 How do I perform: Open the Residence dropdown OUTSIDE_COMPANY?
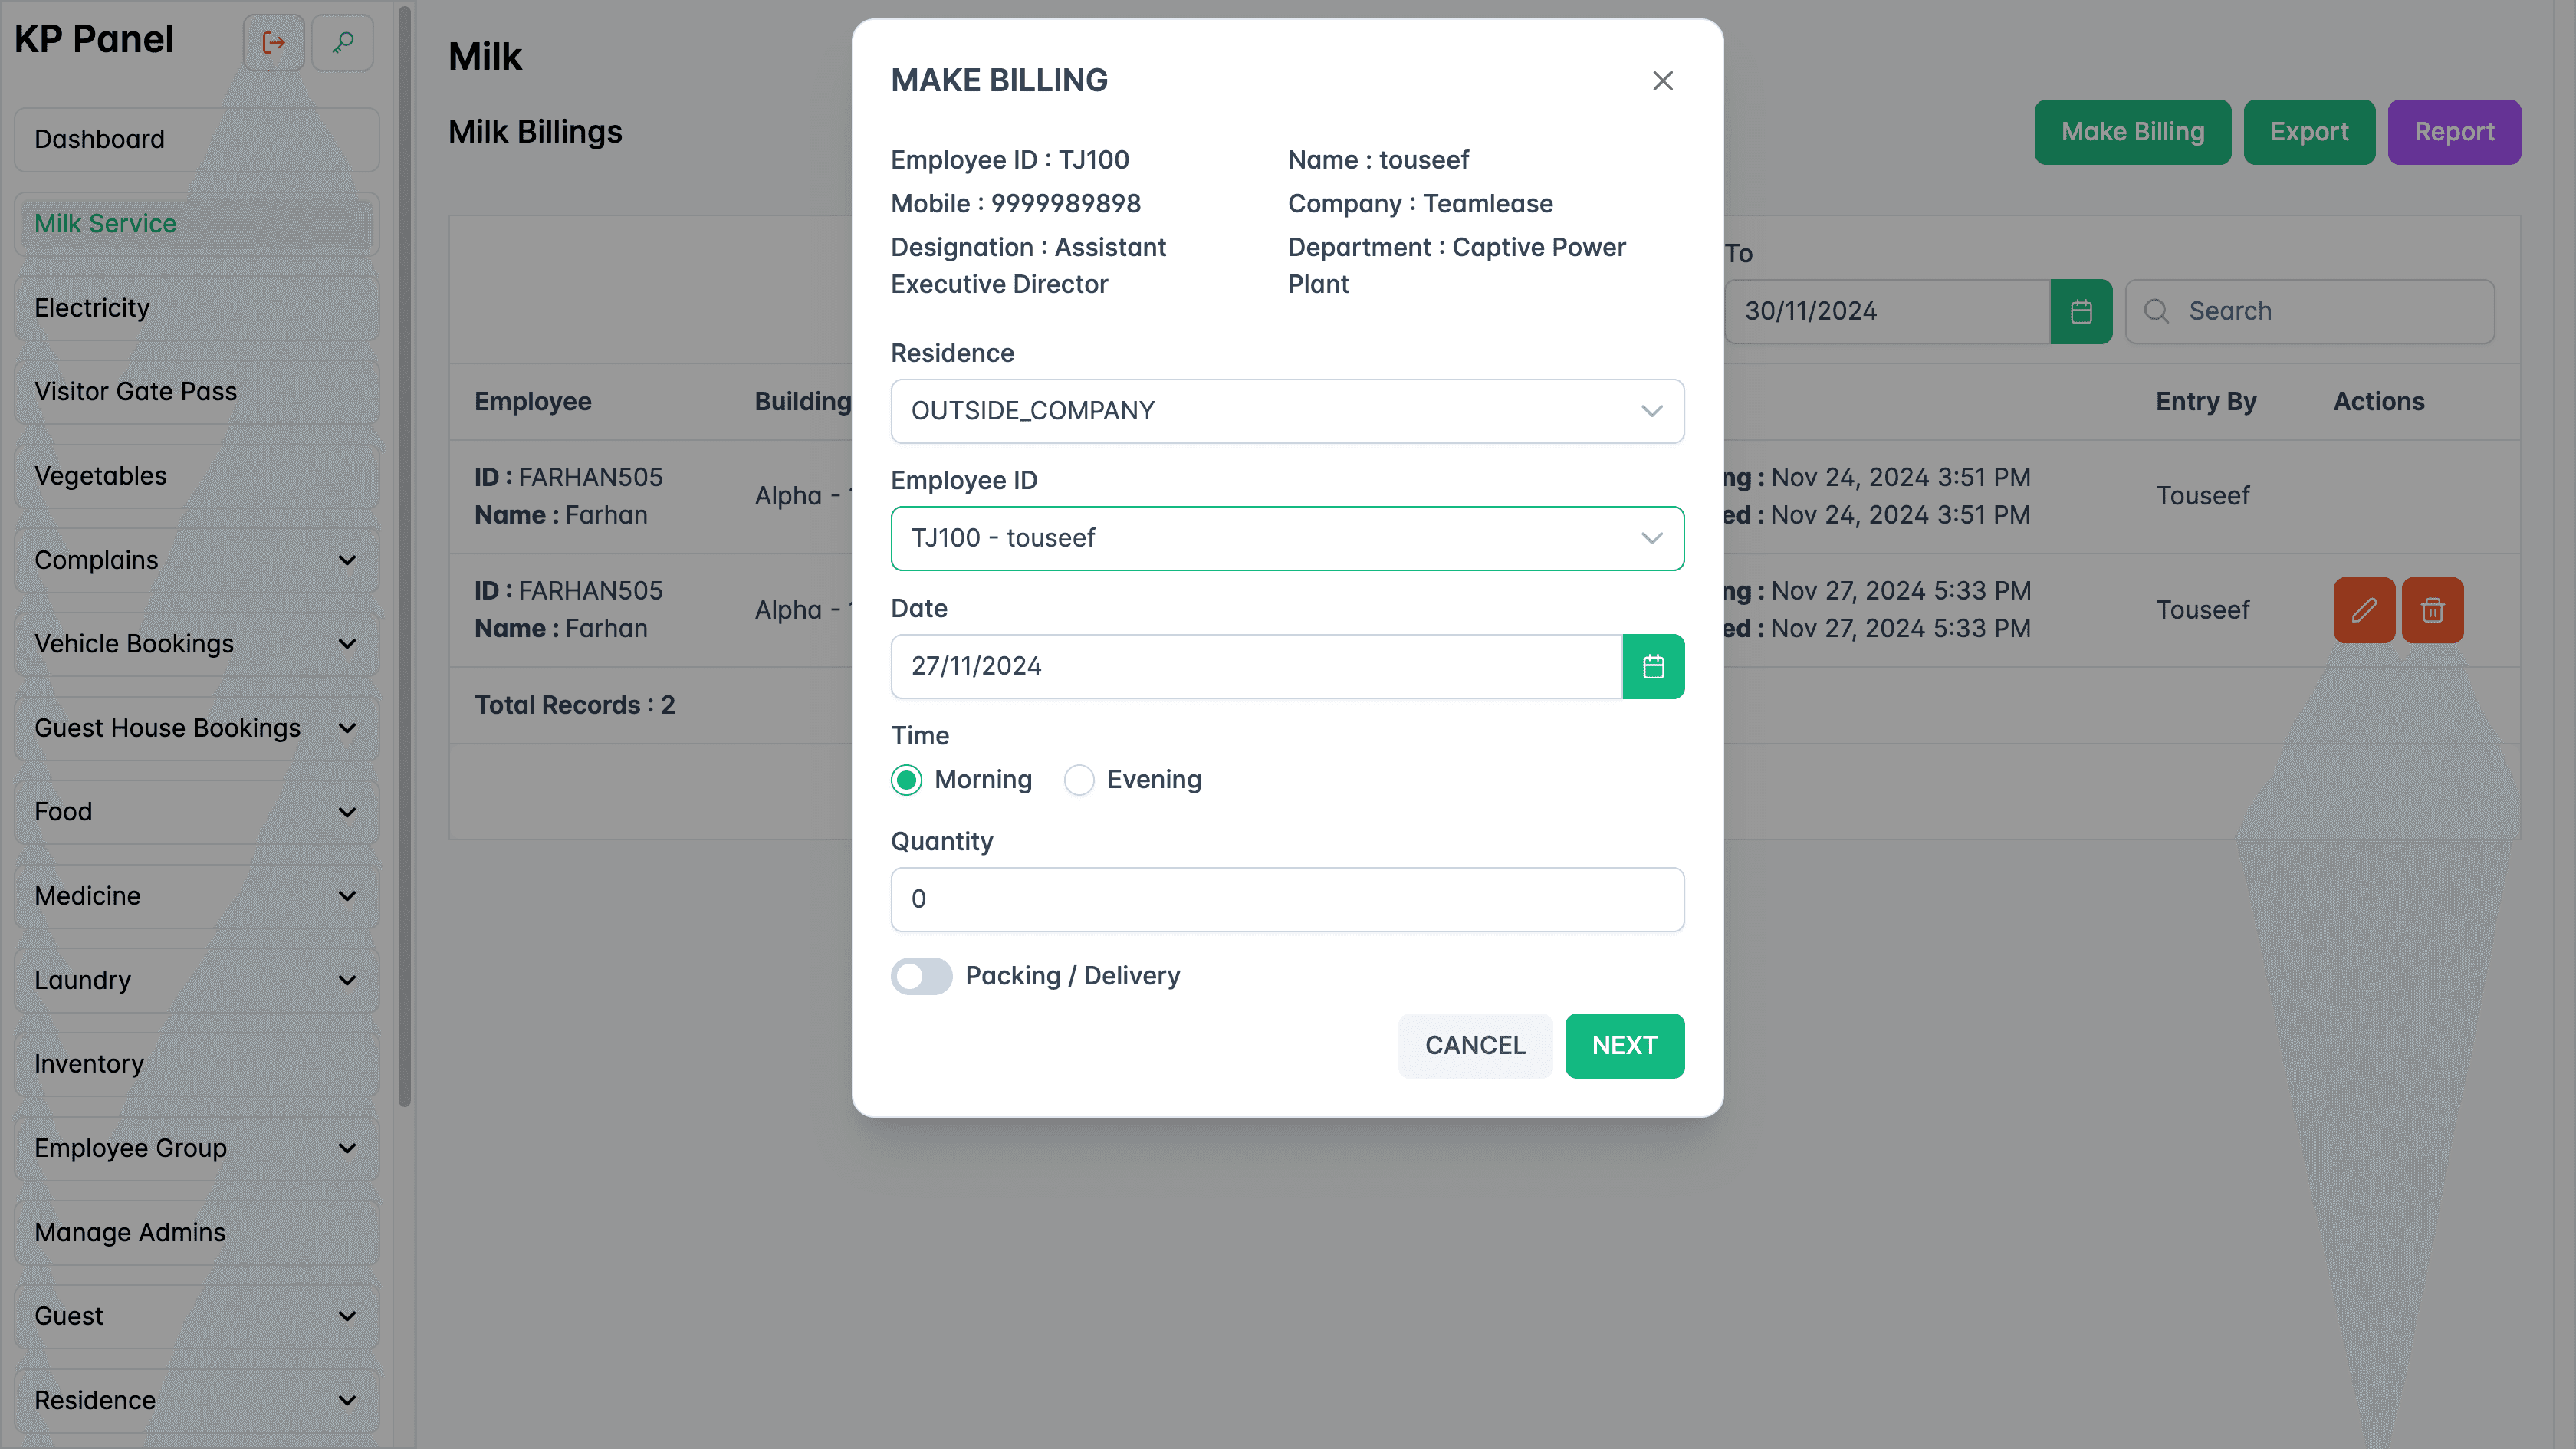[1287, 411]
